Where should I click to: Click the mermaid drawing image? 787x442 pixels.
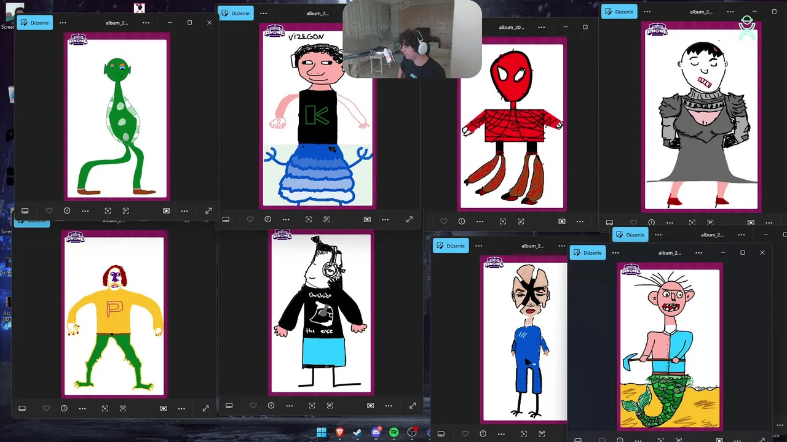point(670,346)
